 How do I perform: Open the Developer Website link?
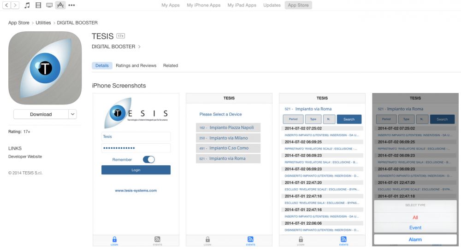[x=25, y=157]
